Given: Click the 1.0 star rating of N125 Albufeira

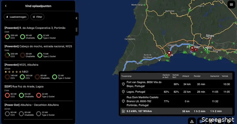Looking at the screenshot, I should coord(16,72).
